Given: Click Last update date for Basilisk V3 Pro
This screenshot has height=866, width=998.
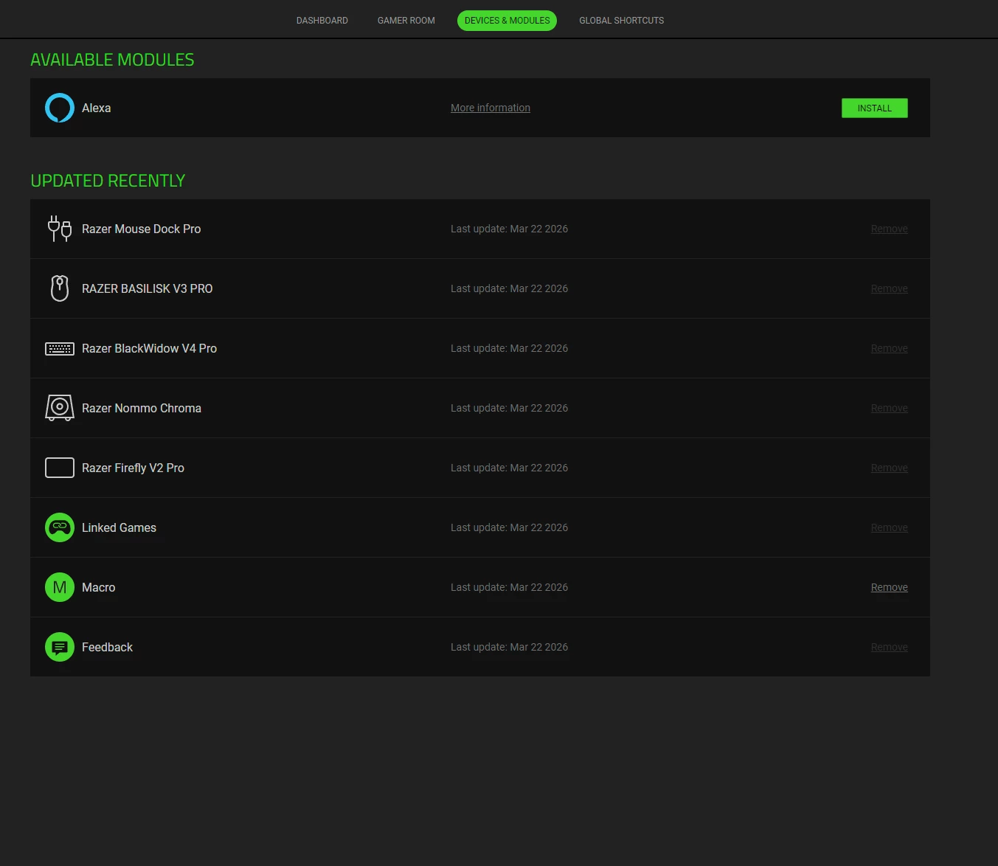Looking at the screenshot, I should coord(510,288).
